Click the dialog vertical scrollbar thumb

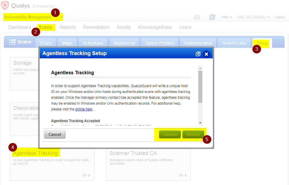coord(200,87)
